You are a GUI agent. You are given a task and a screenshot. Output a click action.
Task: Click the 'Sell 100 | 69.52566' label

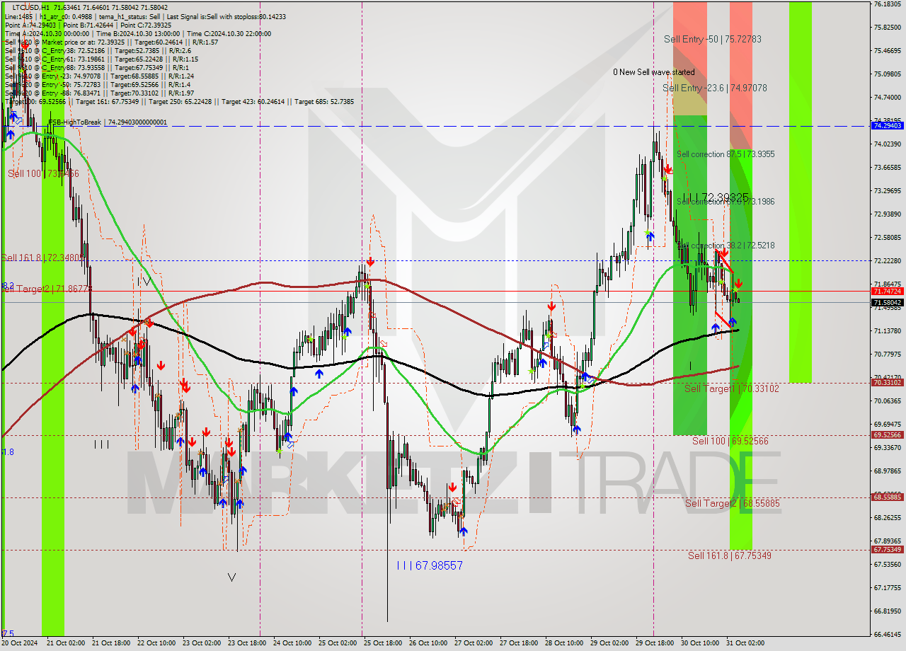pos(730,442)
